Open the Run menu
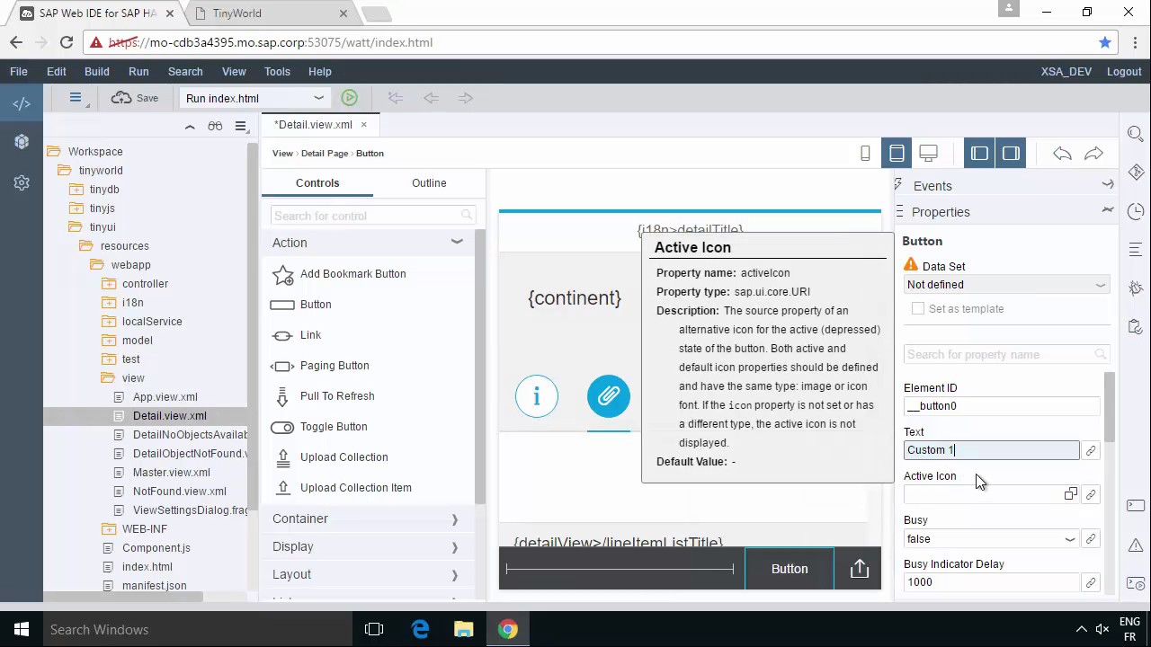 pyautogui.click(x=138, y=72)
